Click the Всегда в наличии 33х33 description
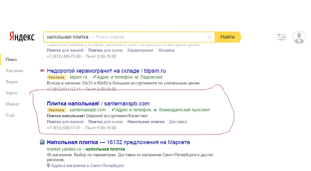The width and height of the screenshot is (311, 171). click(124, 83)
